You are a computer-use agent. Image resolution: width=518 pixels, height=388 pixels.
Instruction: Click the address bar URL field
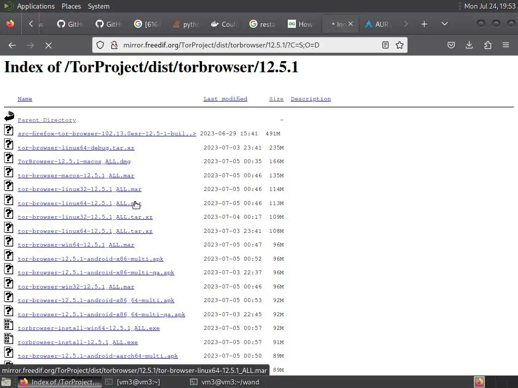pos(250,45)
